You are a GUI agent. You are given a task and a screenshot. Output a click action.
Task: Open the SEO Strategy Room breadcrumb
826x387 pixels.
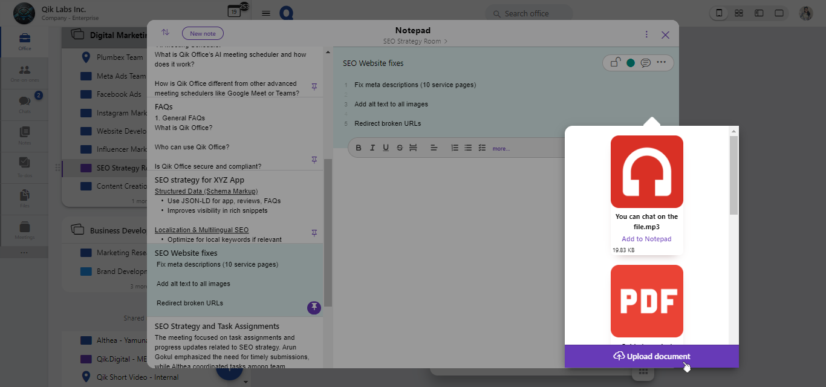coord(415,41)
